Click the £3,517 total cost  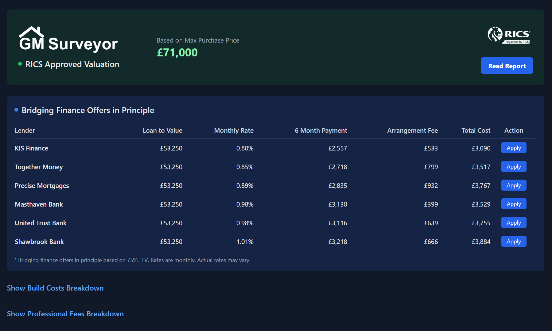[x=481, y=167]
